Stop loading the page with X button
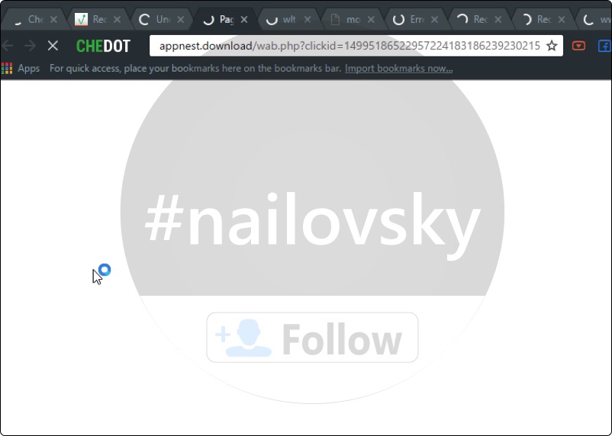Screen dimensions: 612x436 pyautogui.click(x=53, y=46)
